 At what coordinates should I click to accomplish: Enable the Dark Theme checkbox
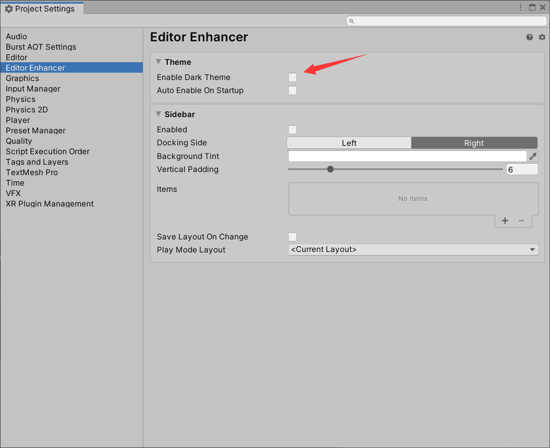(x=292, y=77)
